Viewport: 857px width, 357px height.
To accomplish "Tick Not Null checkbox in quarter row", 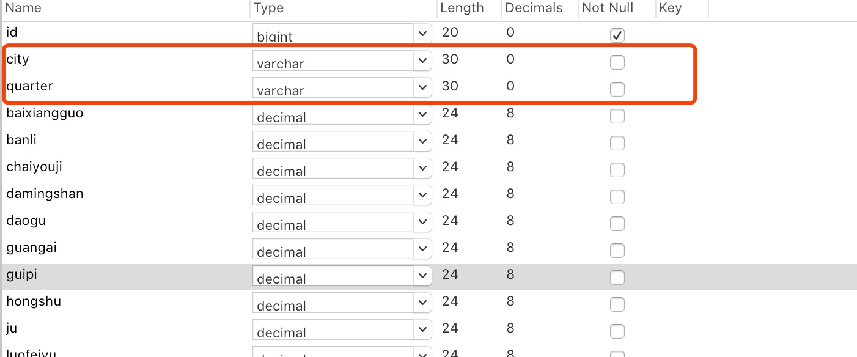I will pyautogui.click(x=617, y=89).
